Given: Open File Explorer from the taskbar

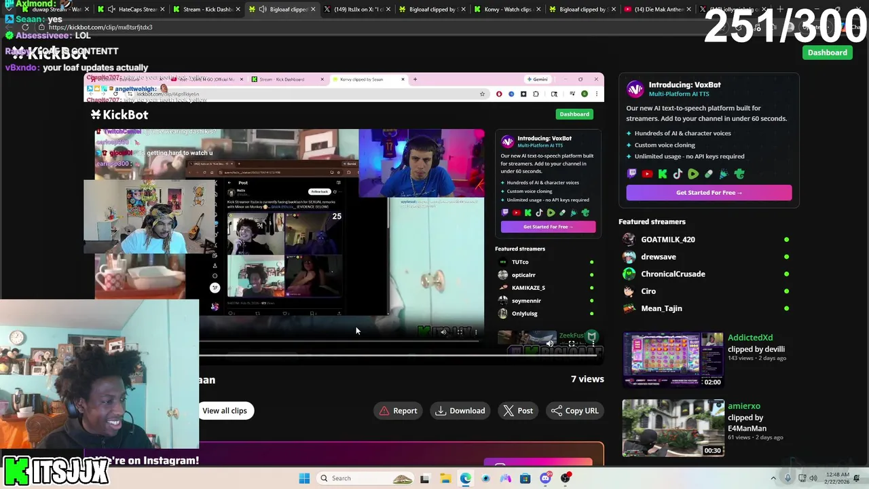Looking at the screenshot, I should click(x=445, y=478).
